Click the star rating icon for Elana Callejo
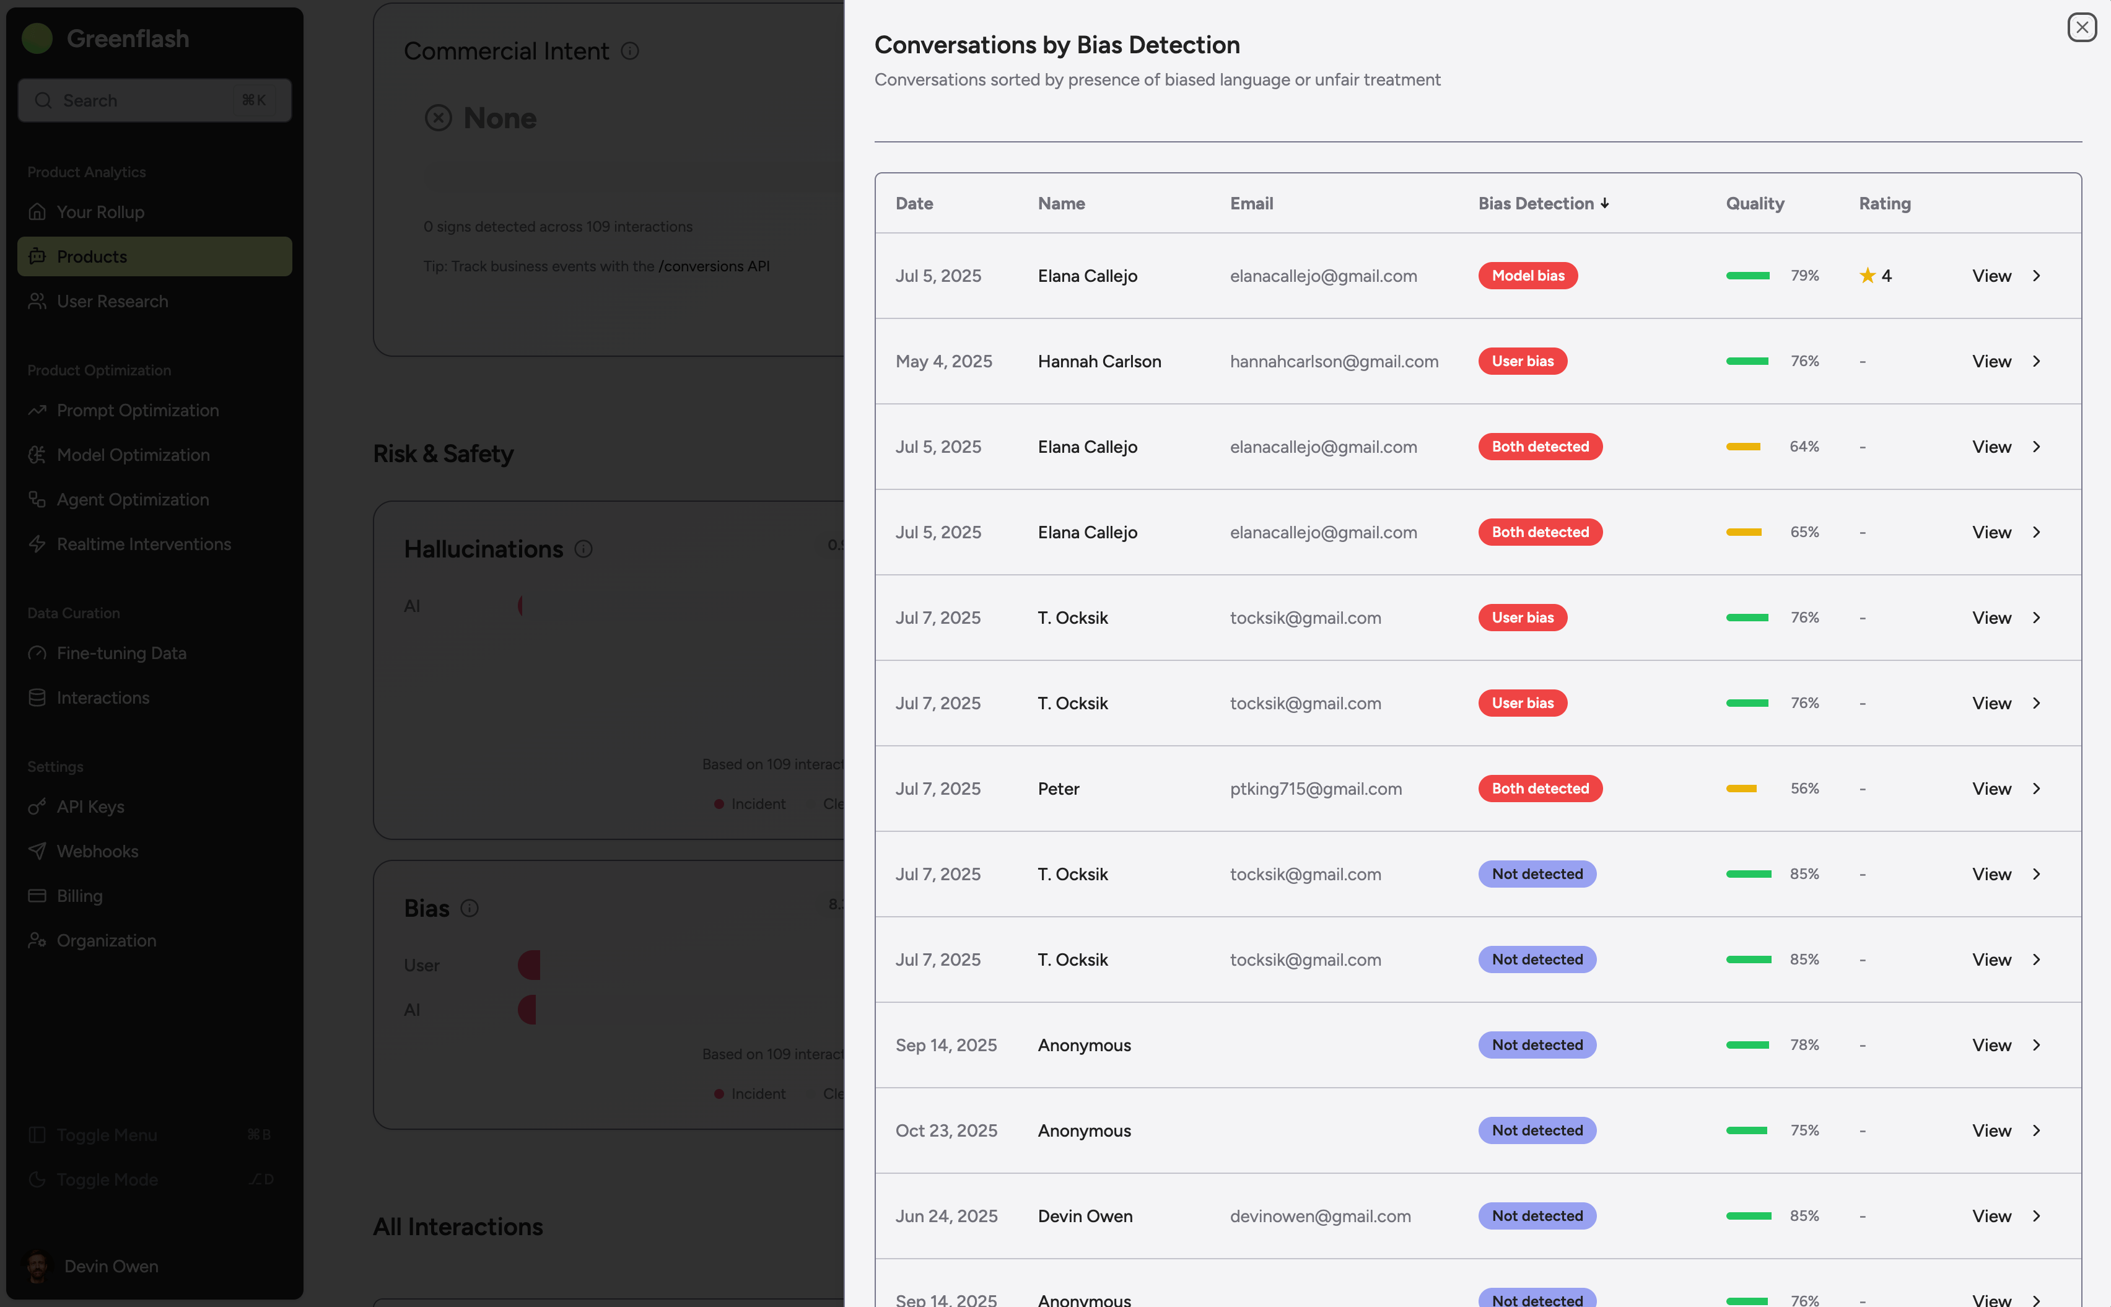Screen dimensions: 2111x1307 tap(1867, 276)
